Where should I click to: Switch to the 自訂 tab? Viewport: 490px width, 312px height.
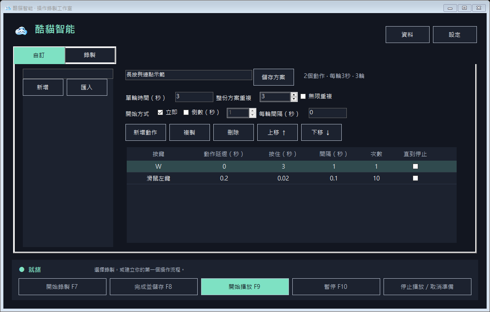(39, 55)
